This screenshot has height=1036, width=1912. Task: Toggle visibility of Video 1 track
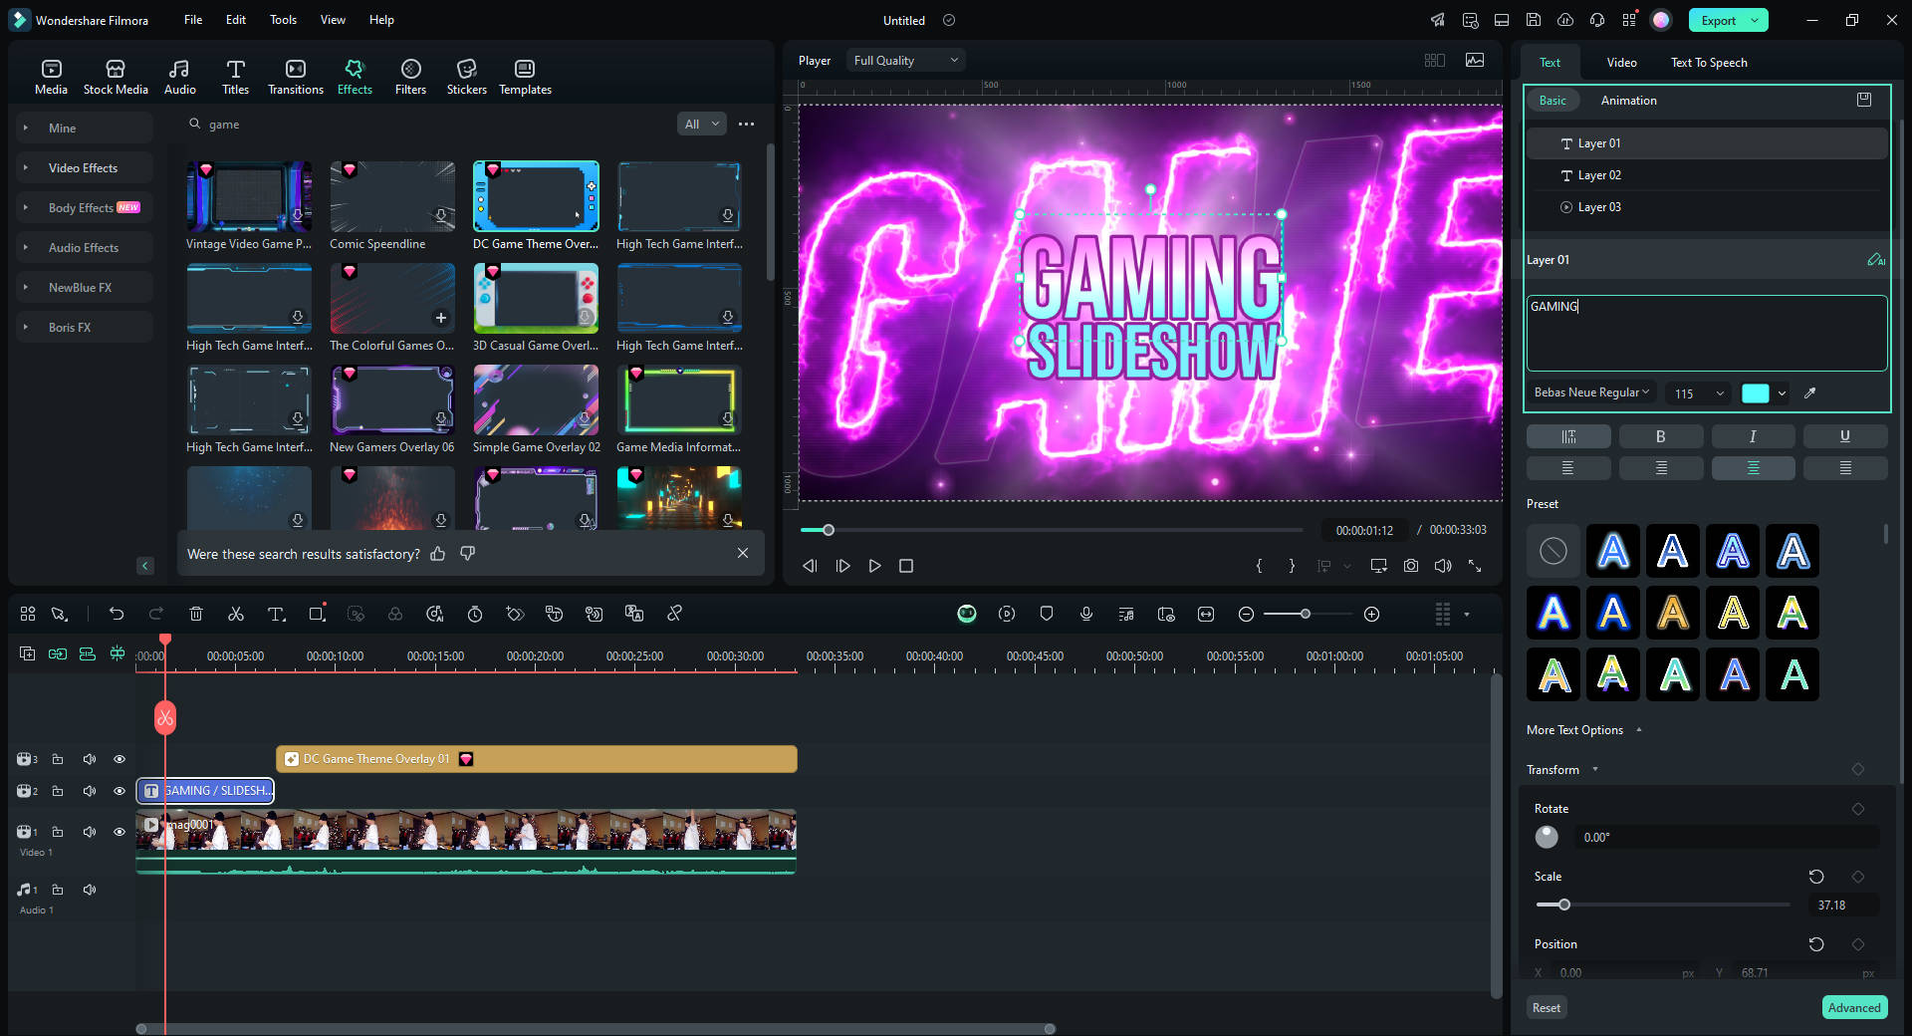pos(119,832)
